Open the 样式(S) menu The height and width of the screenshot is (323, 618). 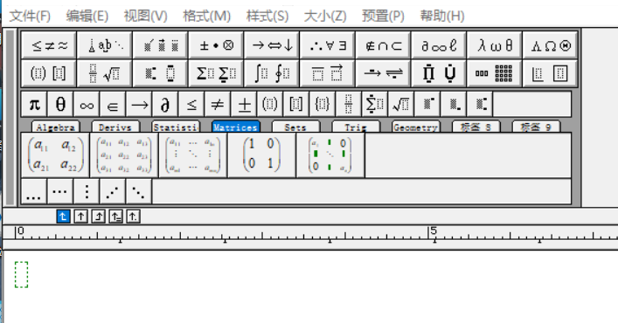point(267,16)
